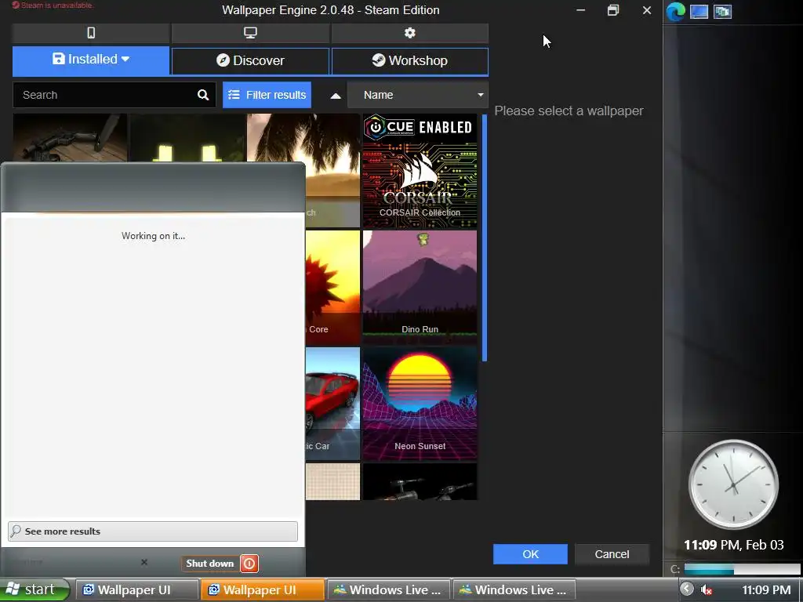The image size is (803, 602).
Task: Open Microsoft Edge from sidebar
Action: [x=675, y=11]
